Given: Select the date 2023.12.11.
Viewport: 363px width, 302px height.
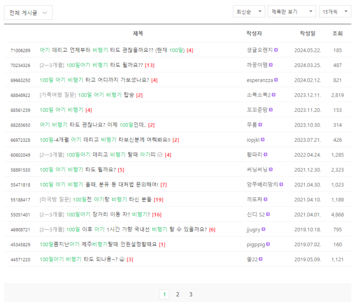Looking at the screenshot, I should point(307,95).
